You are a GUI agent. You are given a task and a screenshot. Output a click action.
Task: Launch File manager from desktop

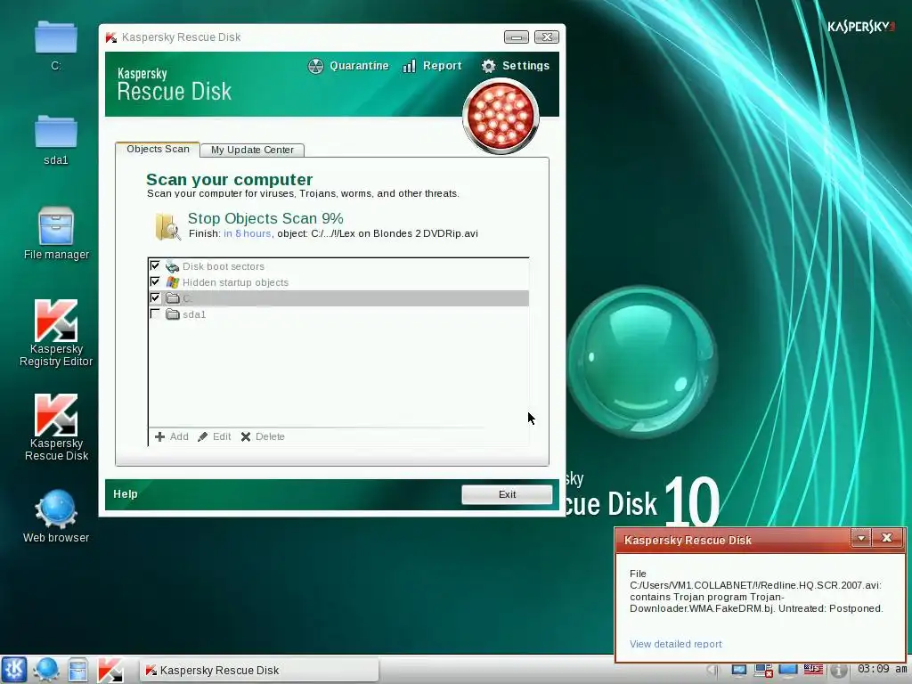[56, 233]
